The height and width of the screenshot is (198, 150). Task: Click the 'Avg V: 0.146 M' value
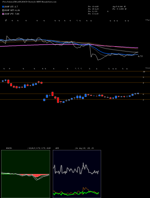point(119,7)
